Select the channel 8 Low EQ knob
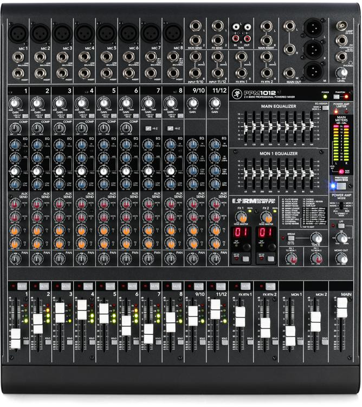The width and height of the screenshot is (362, 407). pyautogui.click(x=171, y=185)
